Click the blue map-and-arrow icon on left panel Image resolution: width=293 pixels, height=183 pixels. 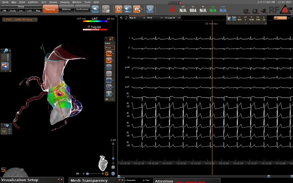click(x=5, y=66)
